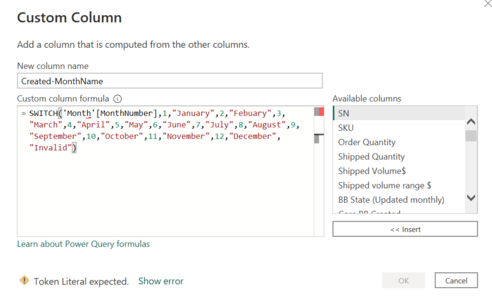Click the "Invalid" string in the formula
The image size is (492, 296).
51,147
